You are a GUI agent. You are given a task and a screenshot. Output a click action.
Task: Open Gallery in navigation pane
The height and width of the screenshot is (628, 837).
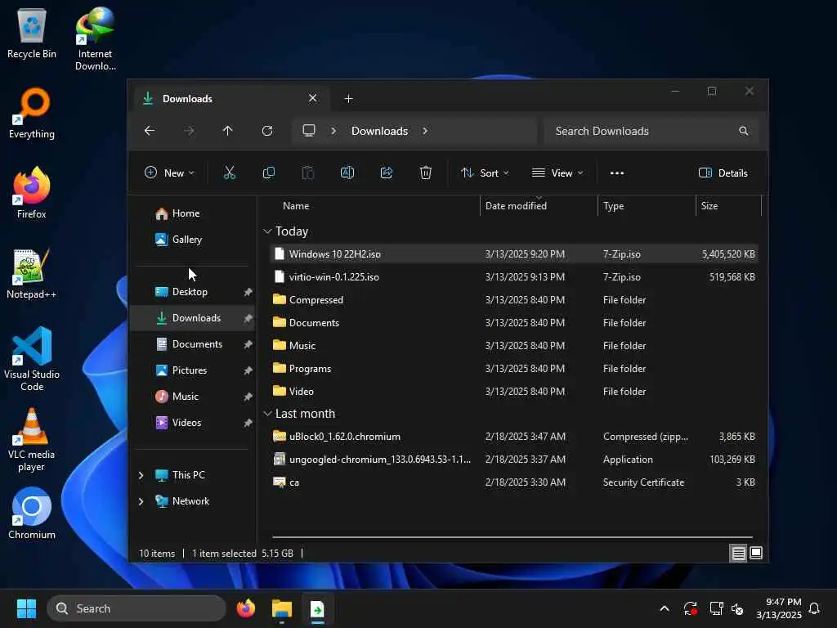click(186, 240)
